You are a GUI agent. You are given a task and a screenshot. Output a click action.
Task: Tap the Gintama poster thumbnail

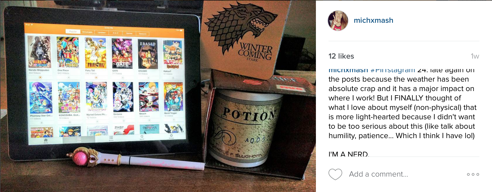point(123,97)
